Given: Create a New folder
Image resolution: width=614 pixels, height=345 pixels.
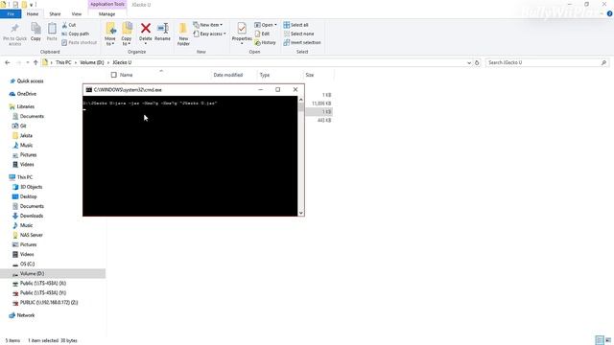Looking at the screenshot, I should pos(183,34).
